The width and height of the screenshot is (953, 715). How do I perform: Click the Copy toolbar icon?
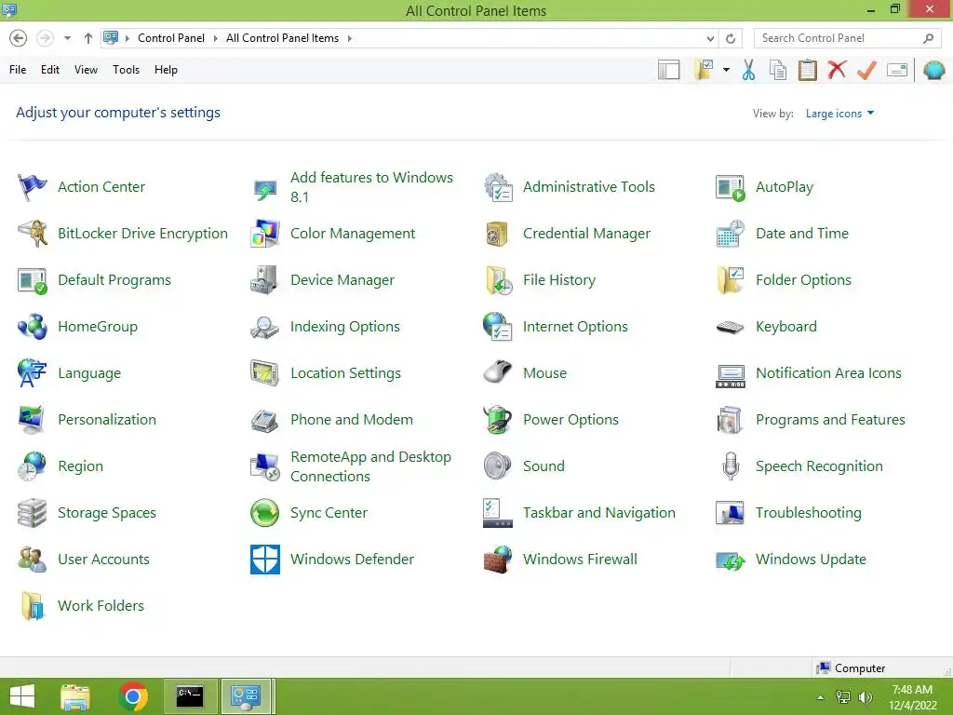coord(778,70)
